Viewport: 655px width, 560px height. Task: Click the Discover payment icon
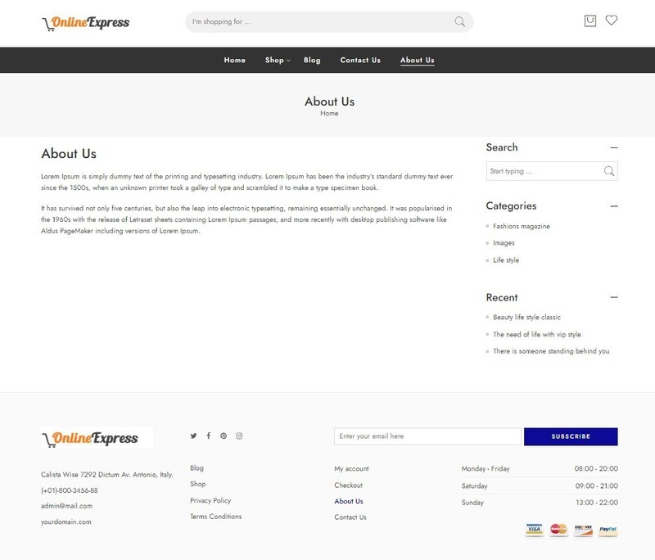coord(583,530)
